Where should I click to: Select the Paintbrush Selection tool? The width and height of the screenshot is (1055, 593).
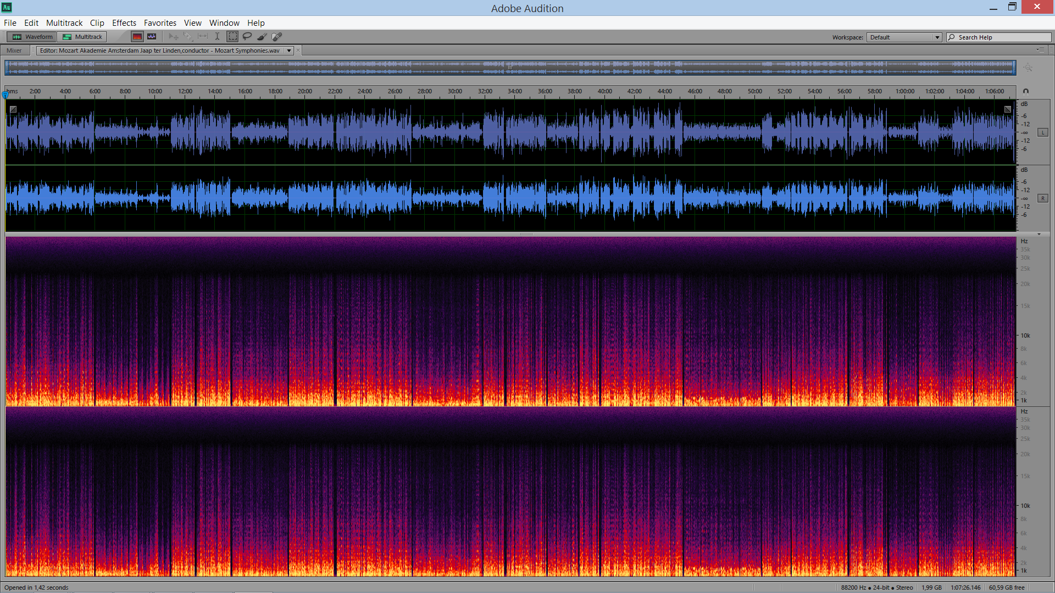(x=262, y=37)
